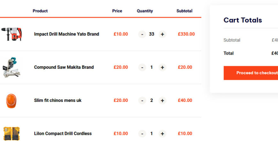
Task: Click the Compound Saw quantity value field
Action: (x=151, y=67)
